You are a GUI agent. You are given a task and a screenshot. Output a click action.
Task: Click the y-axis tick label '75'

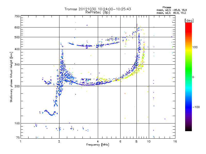pos(18,138)
